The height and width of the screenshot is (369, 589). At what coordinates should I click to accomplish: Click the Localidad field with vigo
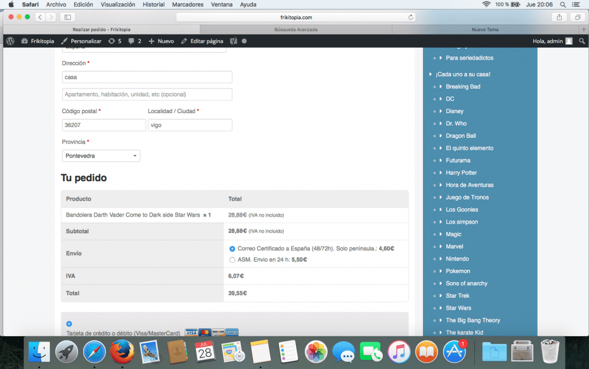(190, 125)
